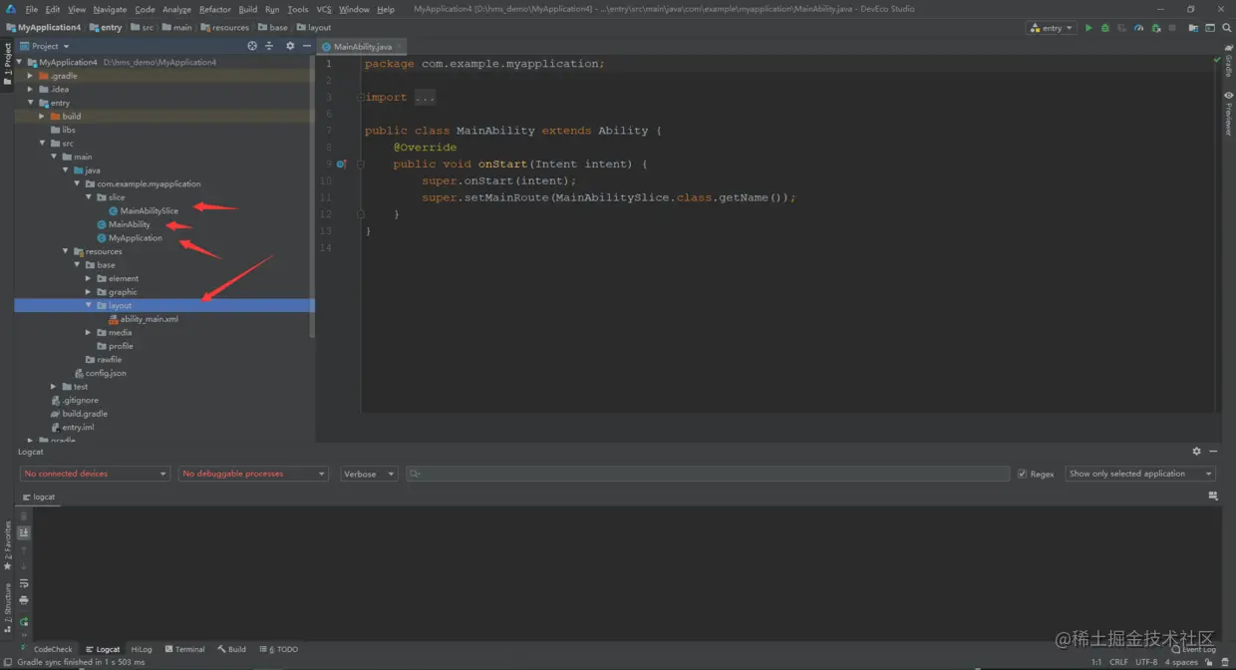Collapse the resources folder arrow
The image size is (1236, 670).
coord(66,251)
